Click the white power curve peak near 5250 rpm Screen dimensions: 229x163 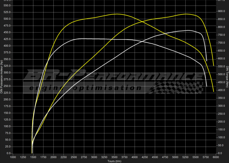coord(187,30)
